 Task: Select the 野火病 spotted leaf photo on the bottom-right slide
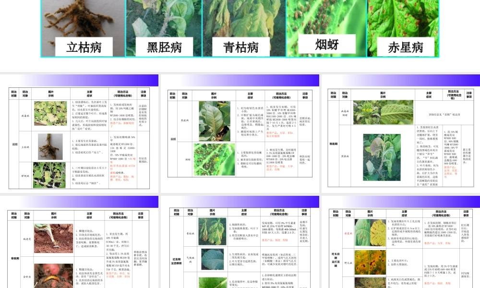[x=370, y=263]
